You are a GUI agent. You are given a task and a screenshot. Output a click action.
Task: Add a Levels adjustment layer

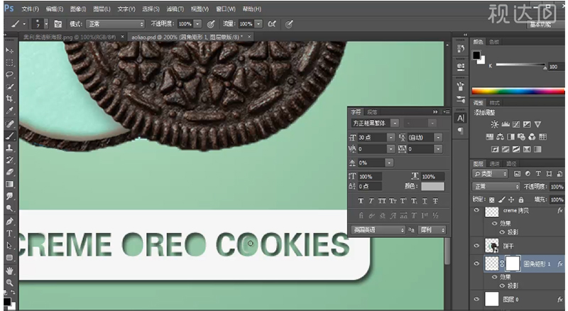[506, 124]
